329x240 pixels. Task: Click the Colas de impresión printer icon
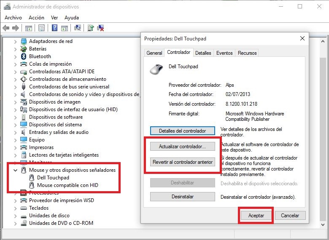(x=24, y=64)
